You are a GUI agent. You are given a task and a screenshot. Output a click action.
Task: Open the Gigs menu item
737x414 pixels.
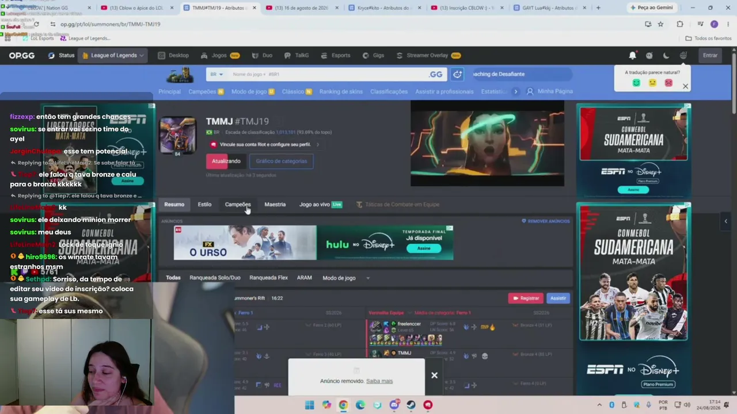tap(373, 55)
